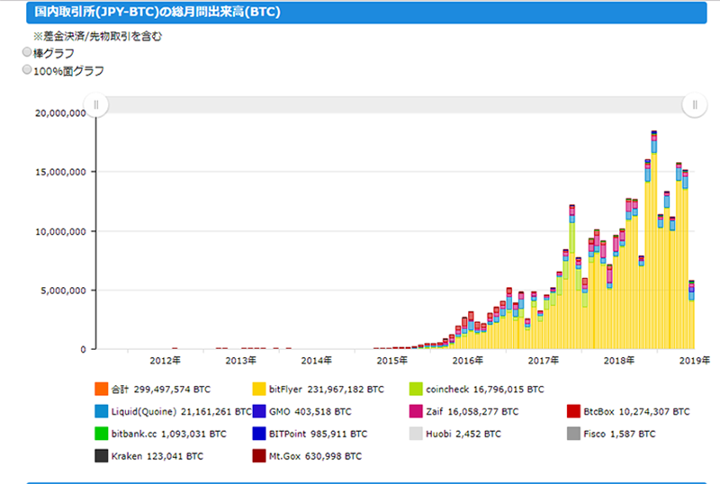The width and height of the screenshot is (720, 484).
Task: Click the last short bar near 2019年
Action: tap(691, 315)
